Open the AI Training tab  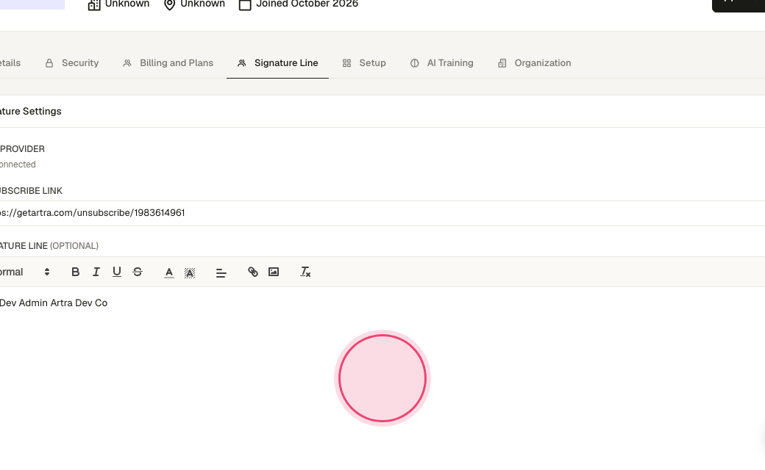click(441, 63)
